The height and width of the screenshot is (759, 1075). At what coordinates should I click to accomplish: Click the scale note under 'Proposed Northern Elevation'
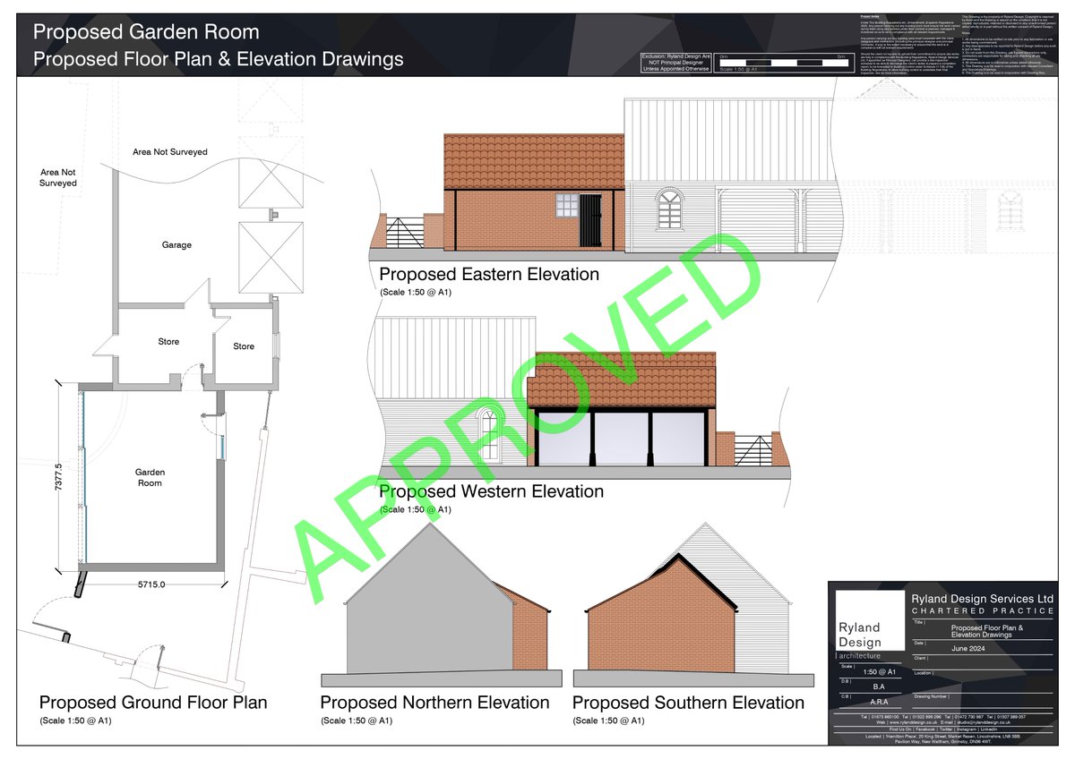click(x=356, y=721)
